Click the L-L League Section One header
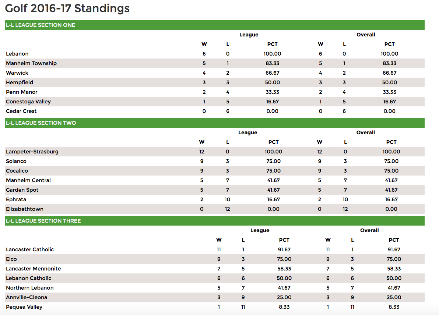The image size is (439, 315). coord(214,25)
